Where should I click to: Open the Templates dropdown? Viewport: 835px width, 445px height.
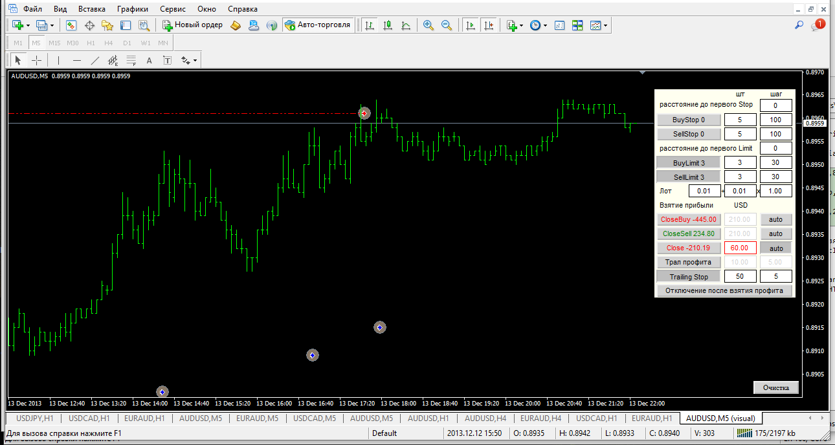tap(599, 25)
